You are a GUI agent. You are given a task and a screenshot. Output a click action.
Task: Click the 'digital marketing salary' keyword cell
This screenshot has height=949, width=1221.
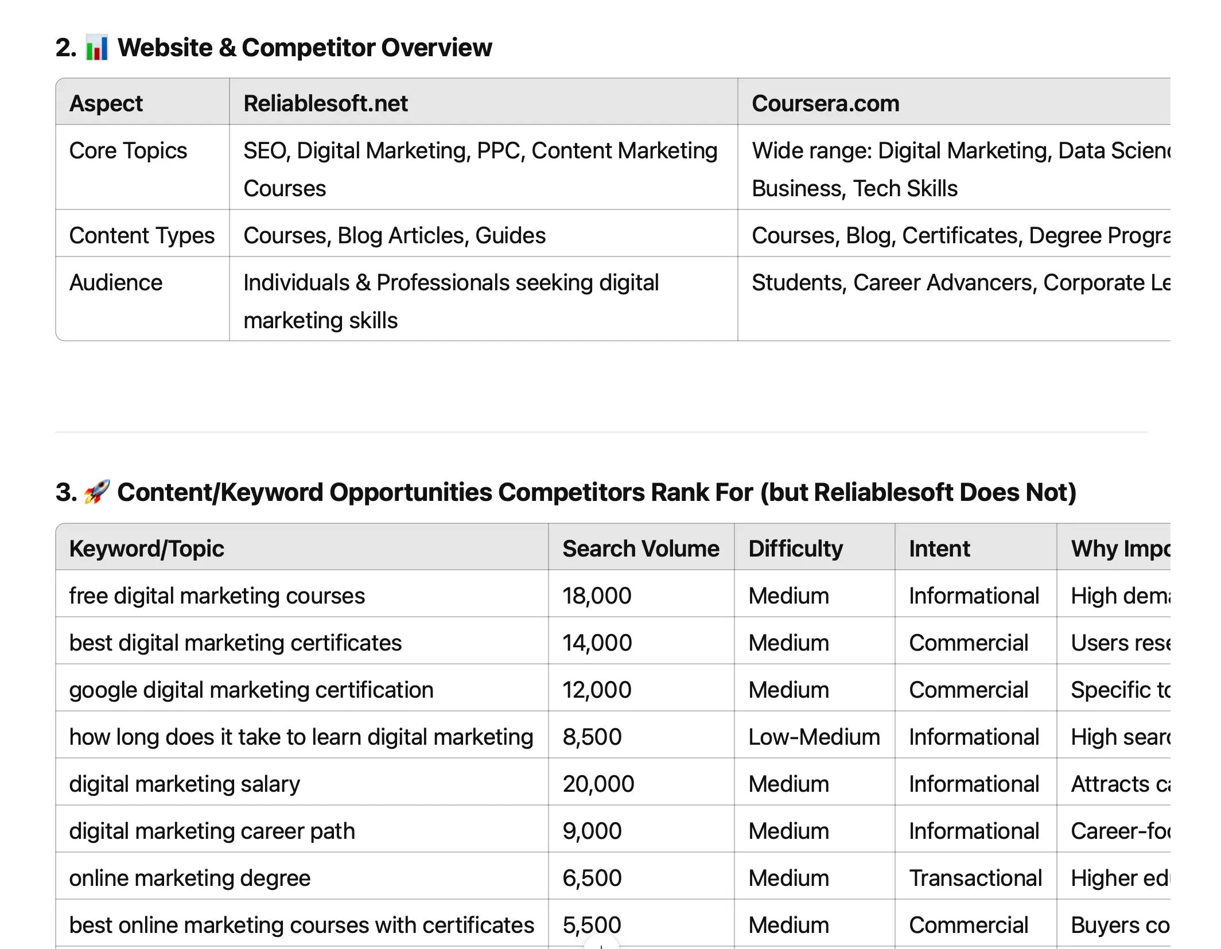(184, 784)
